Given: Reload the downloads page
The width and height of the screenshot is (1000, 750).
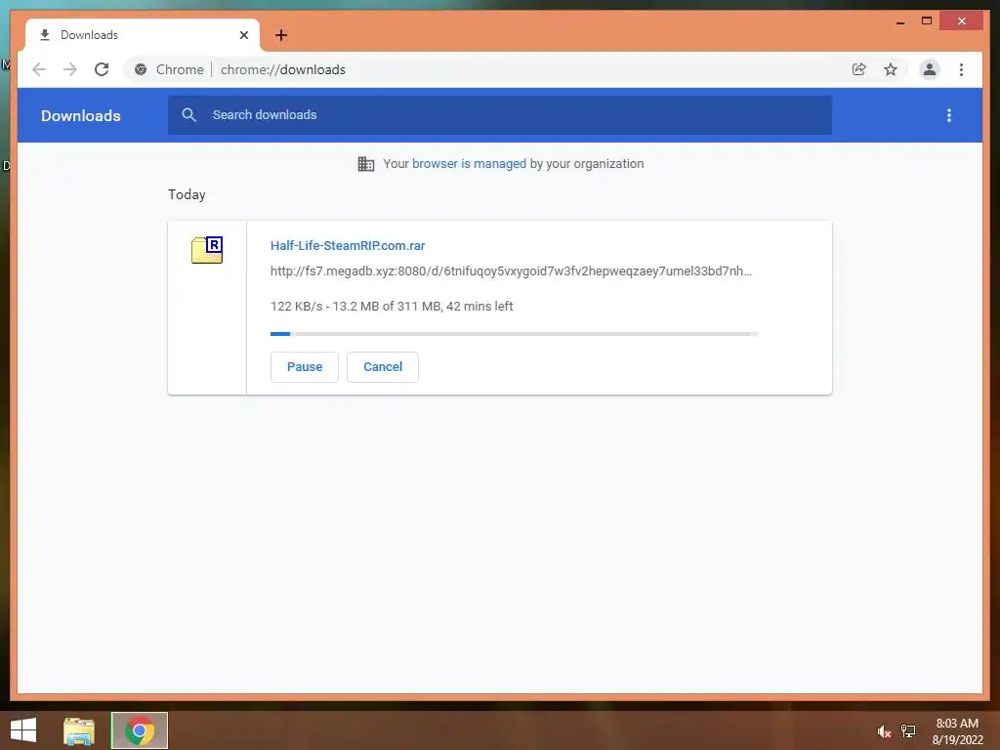Looking at the screenshot, I should click(x=102, y=69).
